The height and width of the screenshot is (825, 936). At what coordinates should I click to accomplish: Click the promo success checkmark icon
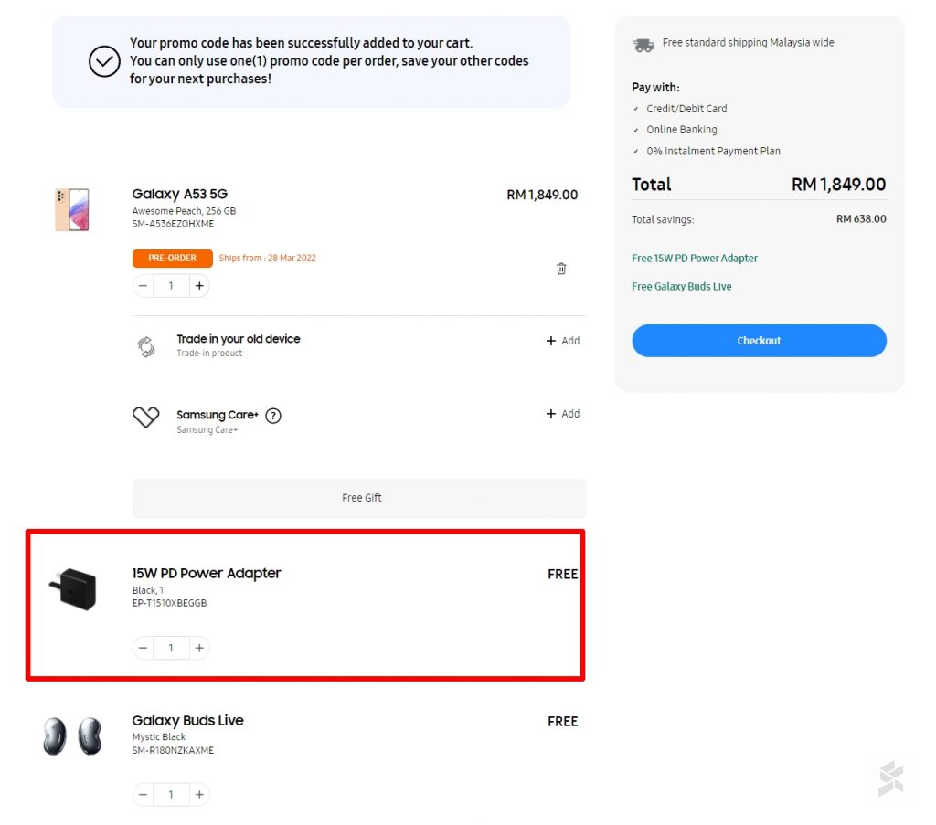coord(104,61)
